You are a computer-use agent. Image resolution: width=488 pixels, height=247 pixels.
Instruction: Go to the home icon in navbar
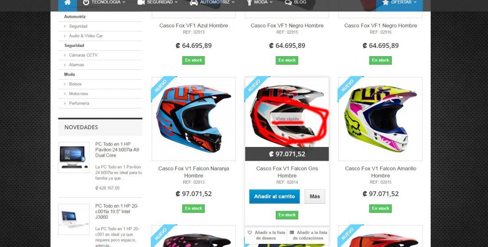67,3
